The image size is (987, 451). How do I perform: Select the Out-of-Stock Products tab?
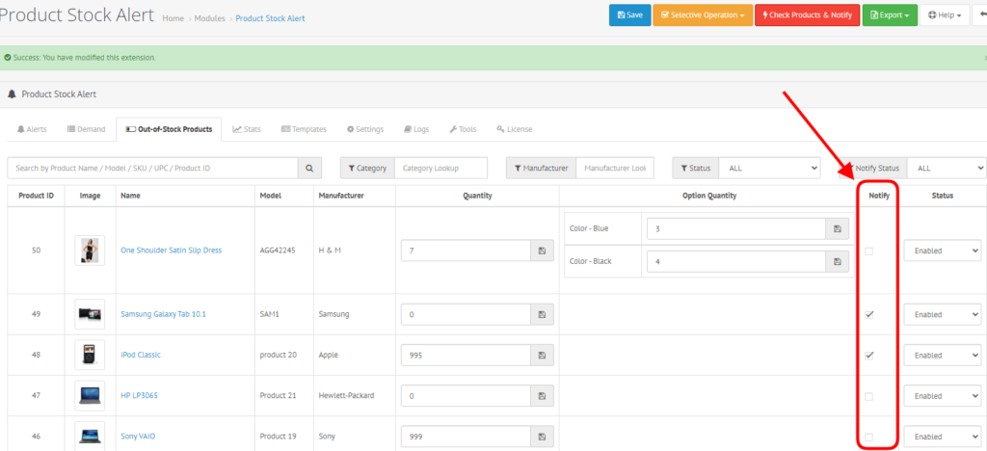(169, 129)
